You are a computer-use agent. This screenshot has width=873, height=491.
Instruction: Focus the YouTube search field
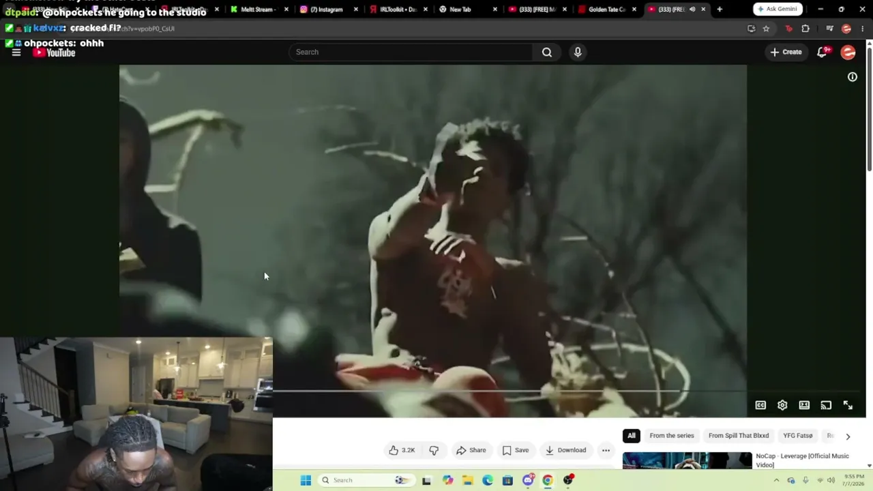(x=412, y=52)
